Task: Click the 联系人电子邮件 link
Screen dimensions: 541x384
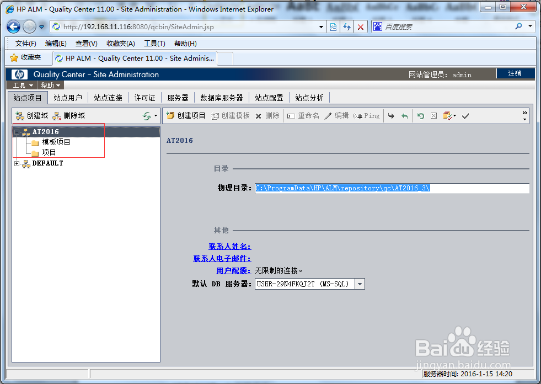Action: (x=222, y=258)
